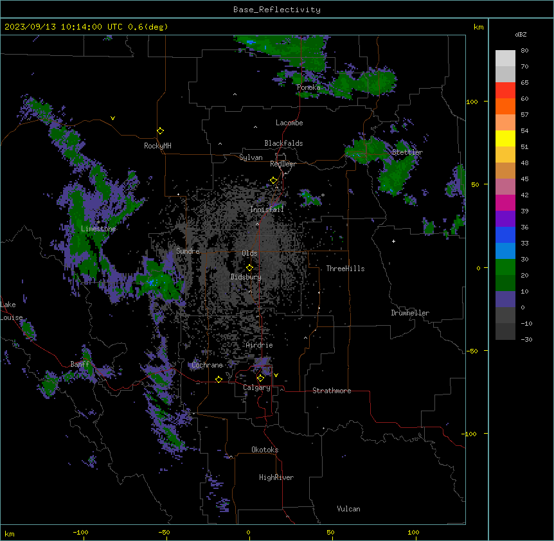Click the yellow diamond marker below RedDeer
554x541 pixels.
coord(274,181)
